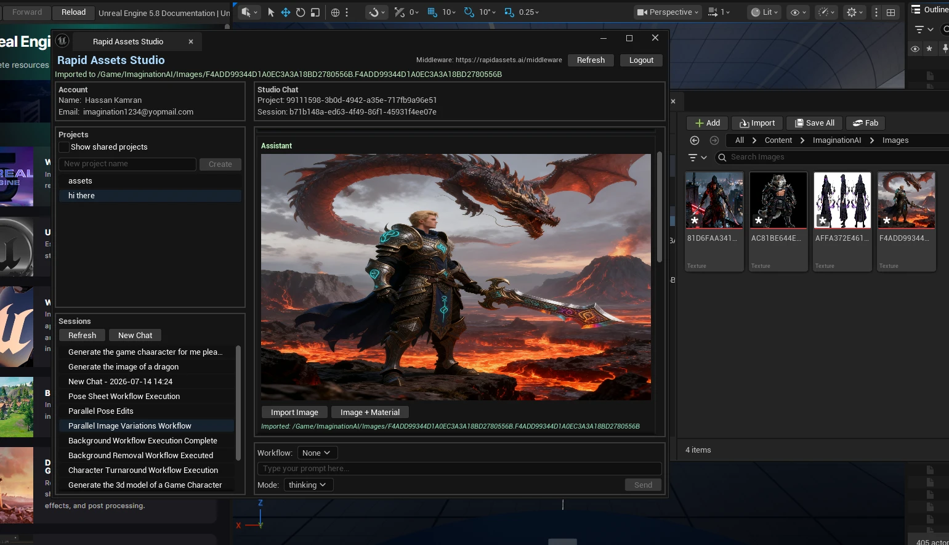Click Add in Content Browser
The image size is (949, 545).
tap(708, 123)
